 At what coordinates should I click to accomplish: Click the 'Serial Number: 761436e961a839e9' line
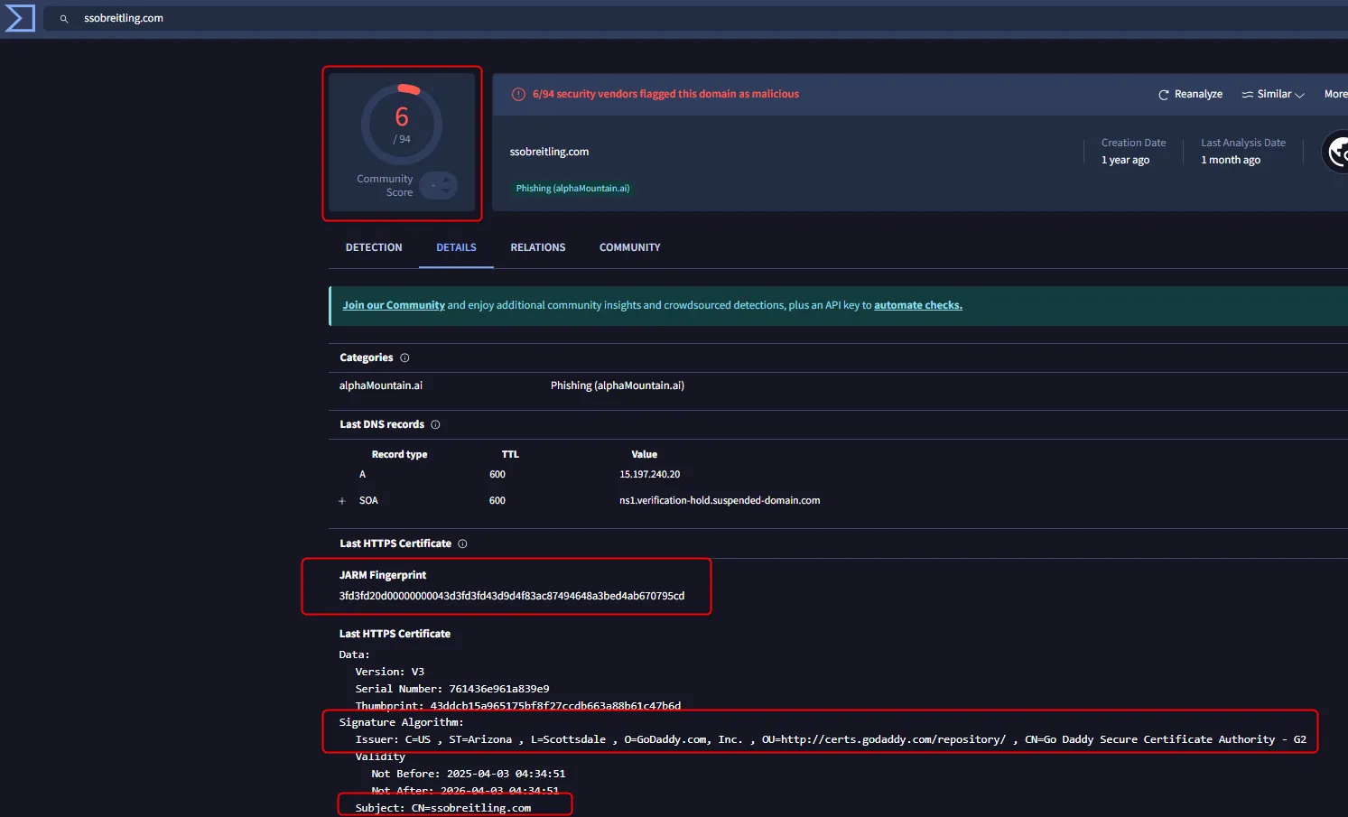tap(452, 689)
